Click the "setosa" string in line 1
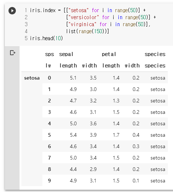Screen dimensions: 173x192 (x=78, y=10)
